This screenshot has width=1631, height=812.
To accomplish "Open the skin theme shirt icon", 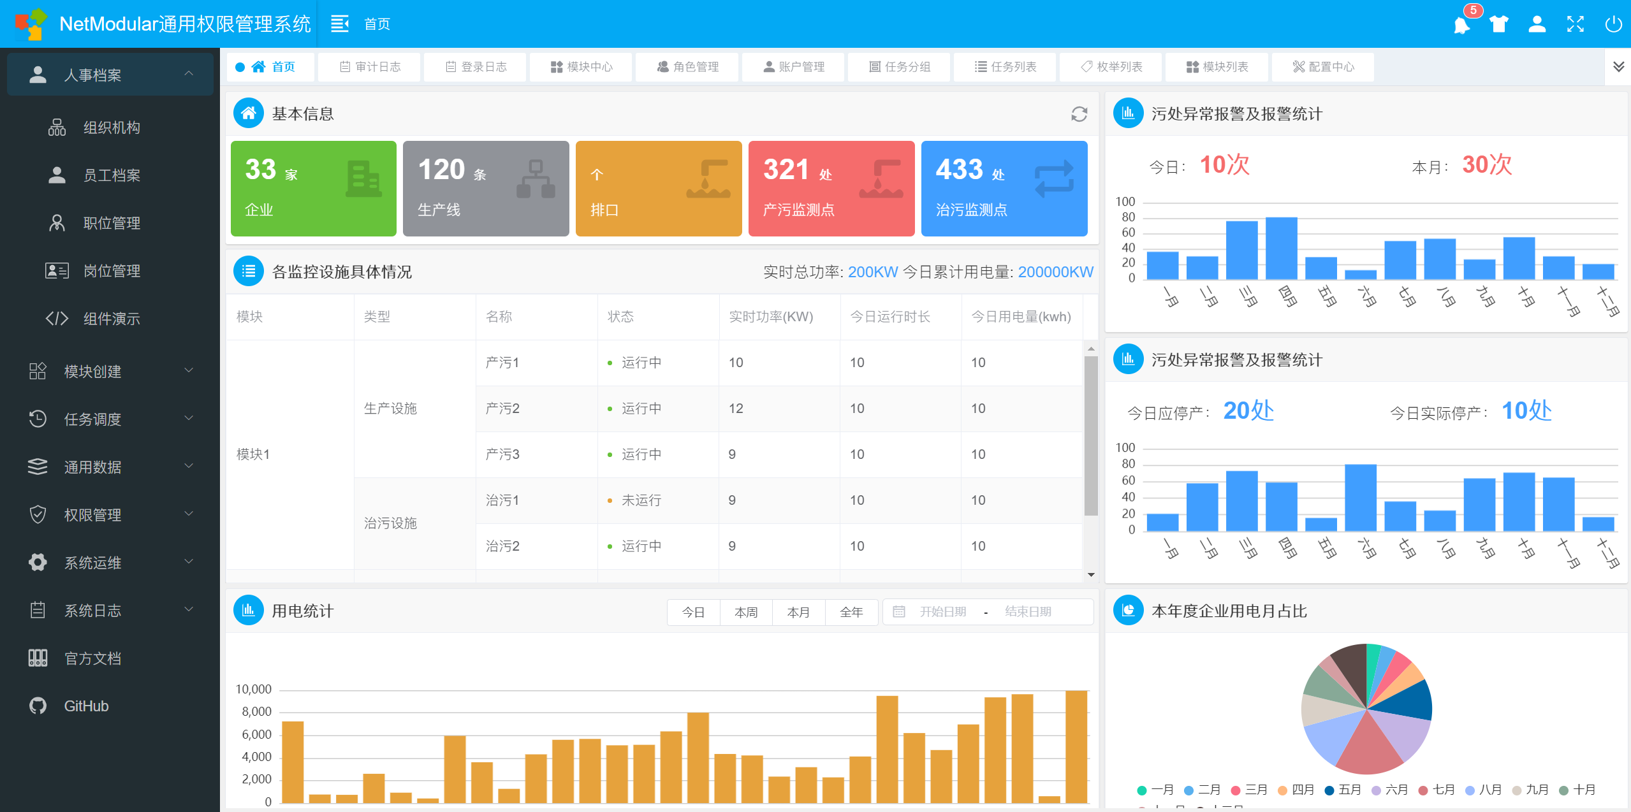I will pyautogui.click(x=1499, y=24).
